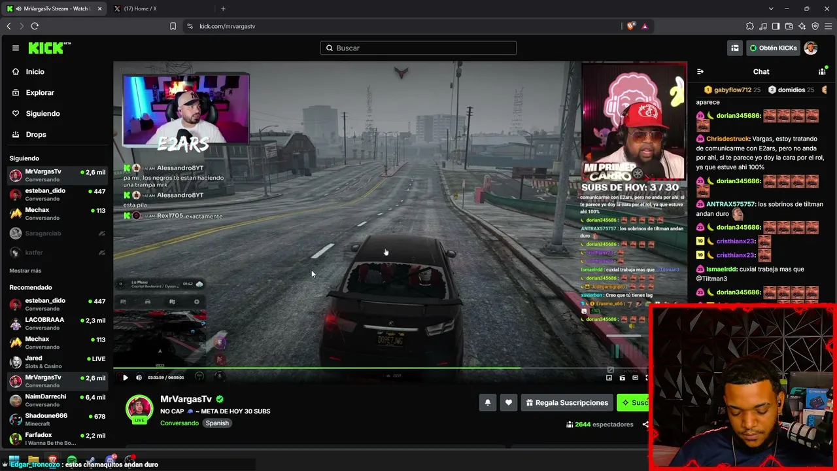
Task: Open the Siguiendo page
Action: (43, 113)
